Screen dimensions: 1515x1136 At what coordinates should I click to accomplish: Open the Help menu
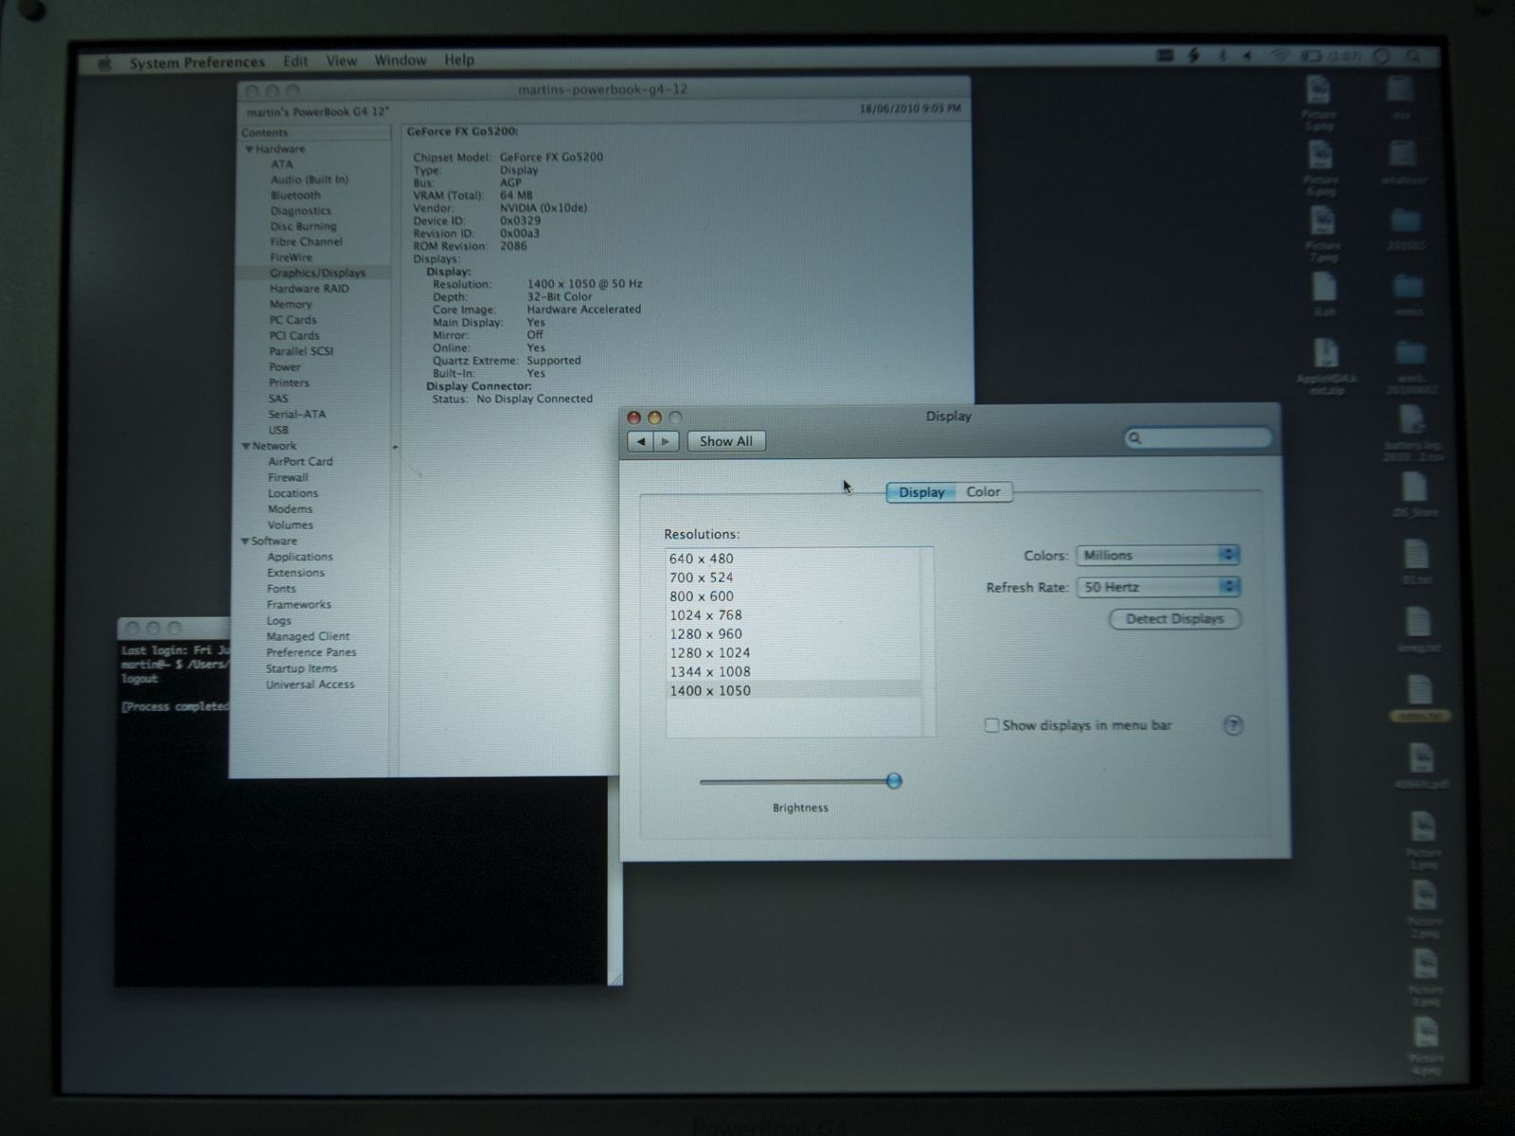click(x=459, y=60)
